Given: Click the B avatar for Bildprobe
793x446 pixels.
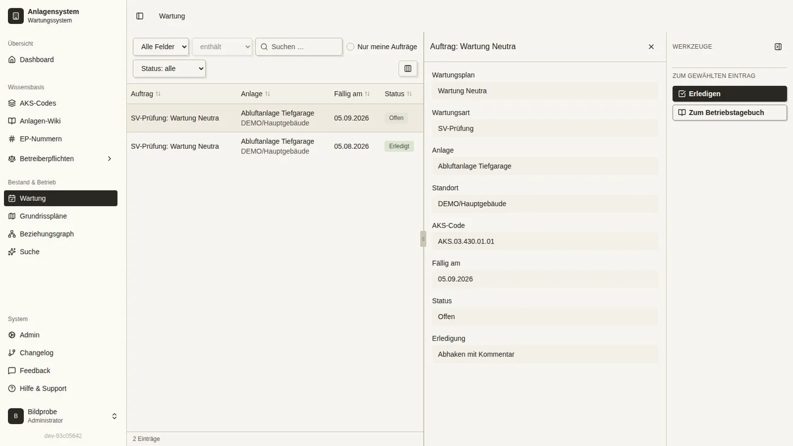Looking at the screenshot, I should 16,416.
